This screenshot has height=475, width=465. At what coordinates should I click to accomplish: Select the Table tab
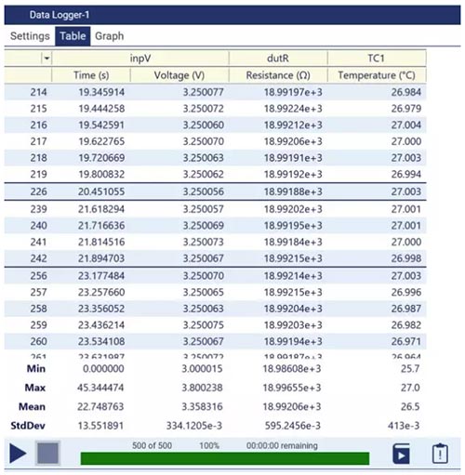(x=73, y=36)
